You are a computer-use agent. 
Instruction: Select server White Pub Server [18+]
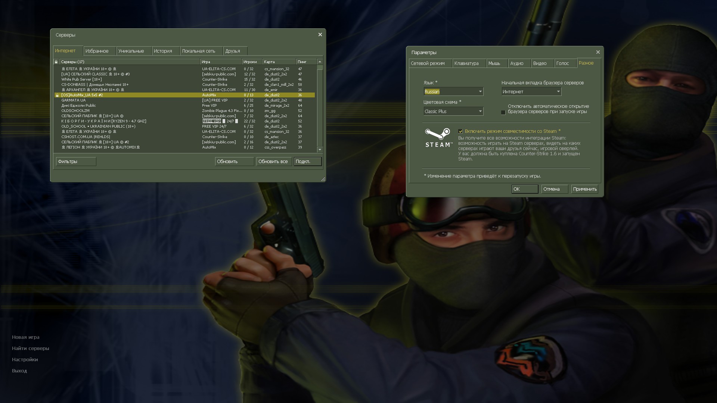[x=184, y=79]
